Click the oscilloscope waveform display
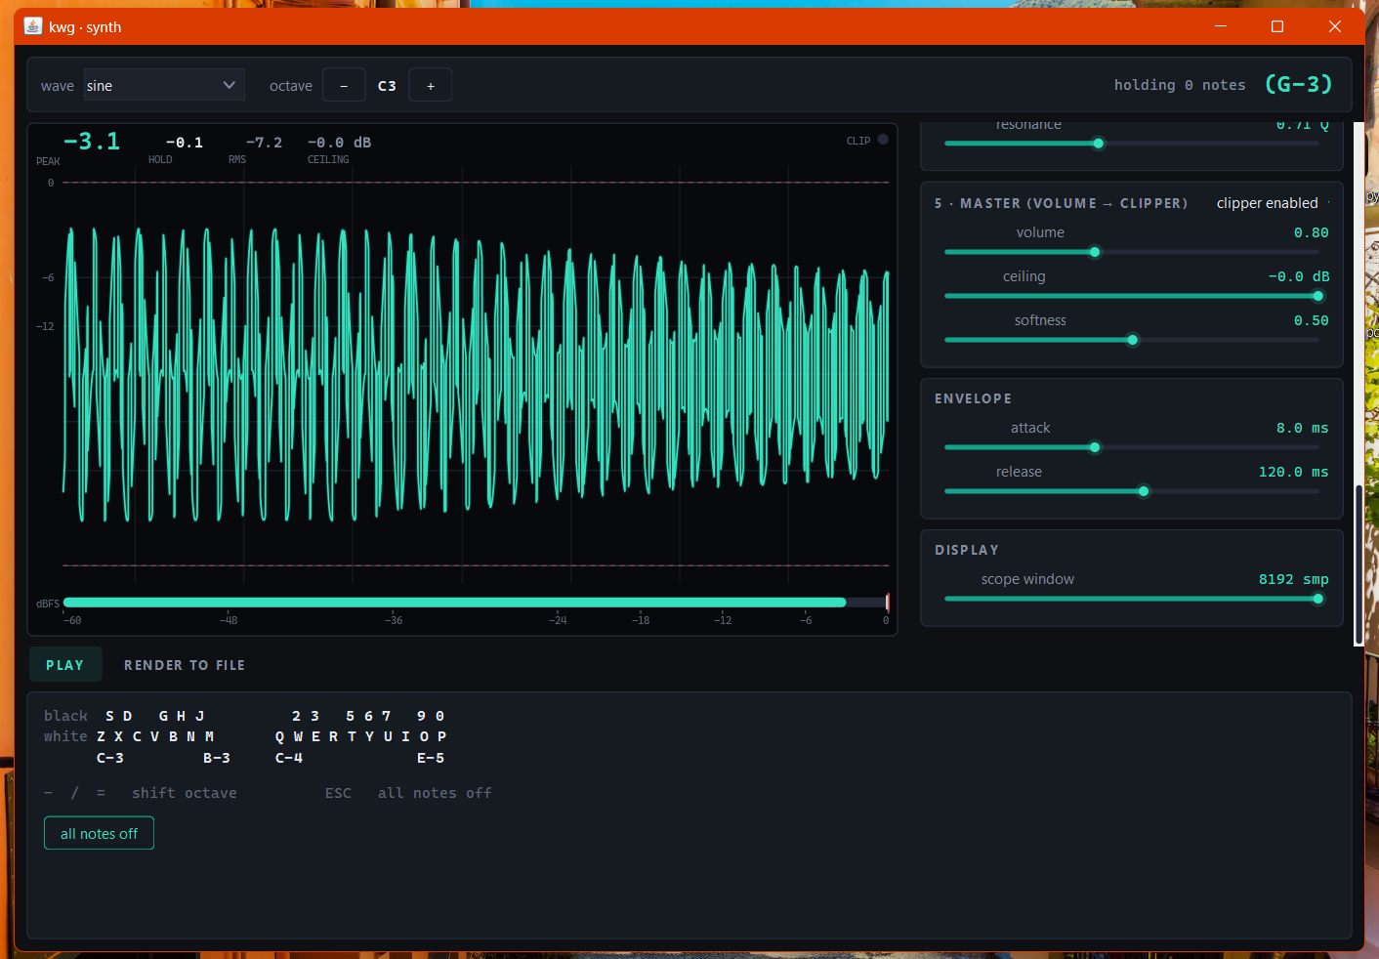The height and width of the screenshot is (959, 1379). pyautogui.click(x=476, y=374)
